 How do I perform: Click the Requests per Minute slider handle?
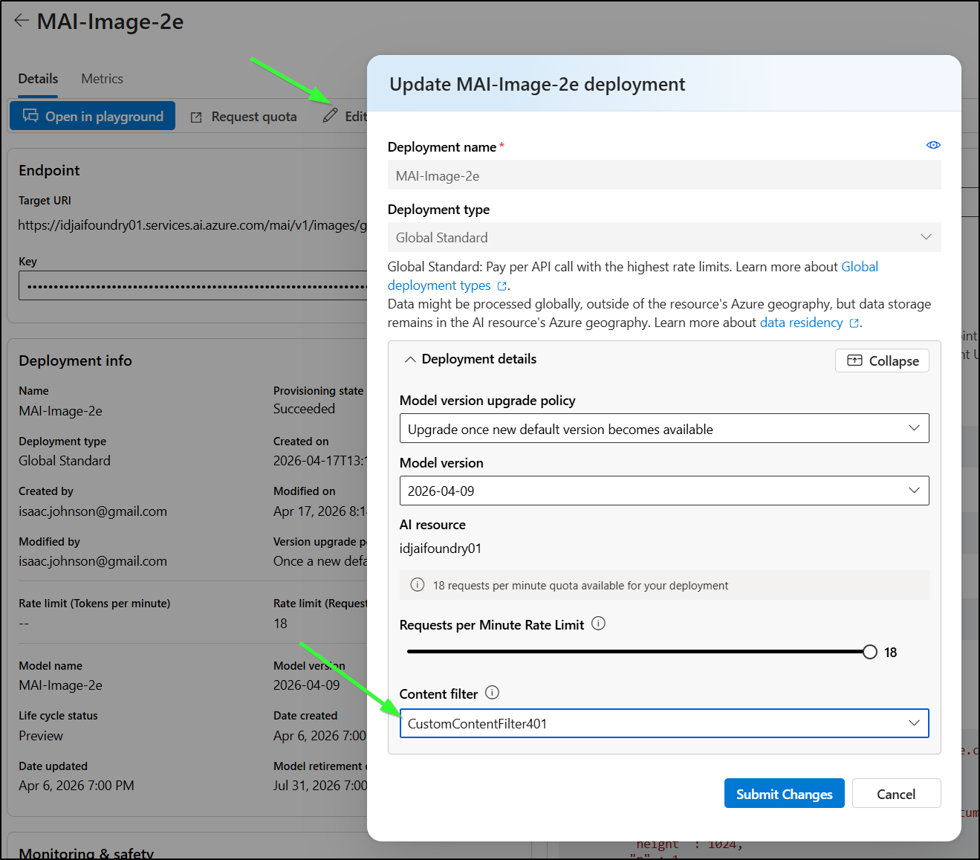(x=869, y=652)
